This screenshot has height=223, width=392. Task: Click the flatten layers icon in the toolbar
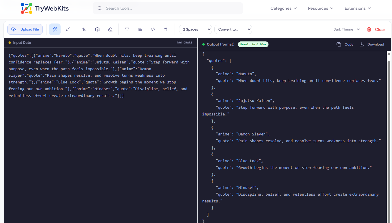click(x=97, y=29)
